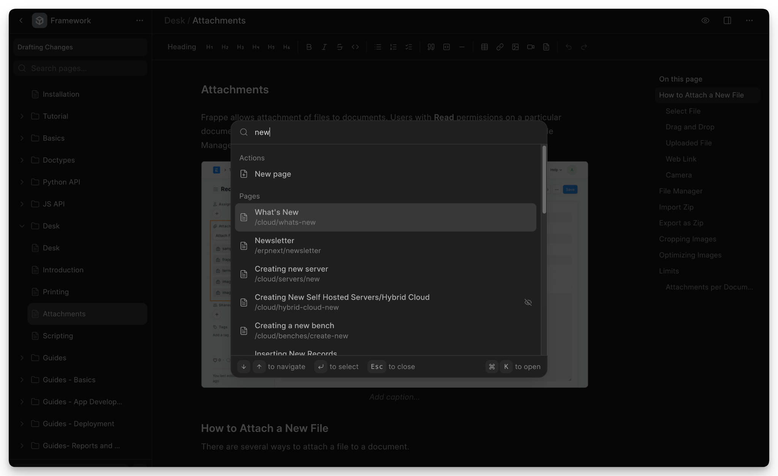Insert a link via the toolbar
Viewport: 778px width, 476px height.
click(x=500, y=47)
